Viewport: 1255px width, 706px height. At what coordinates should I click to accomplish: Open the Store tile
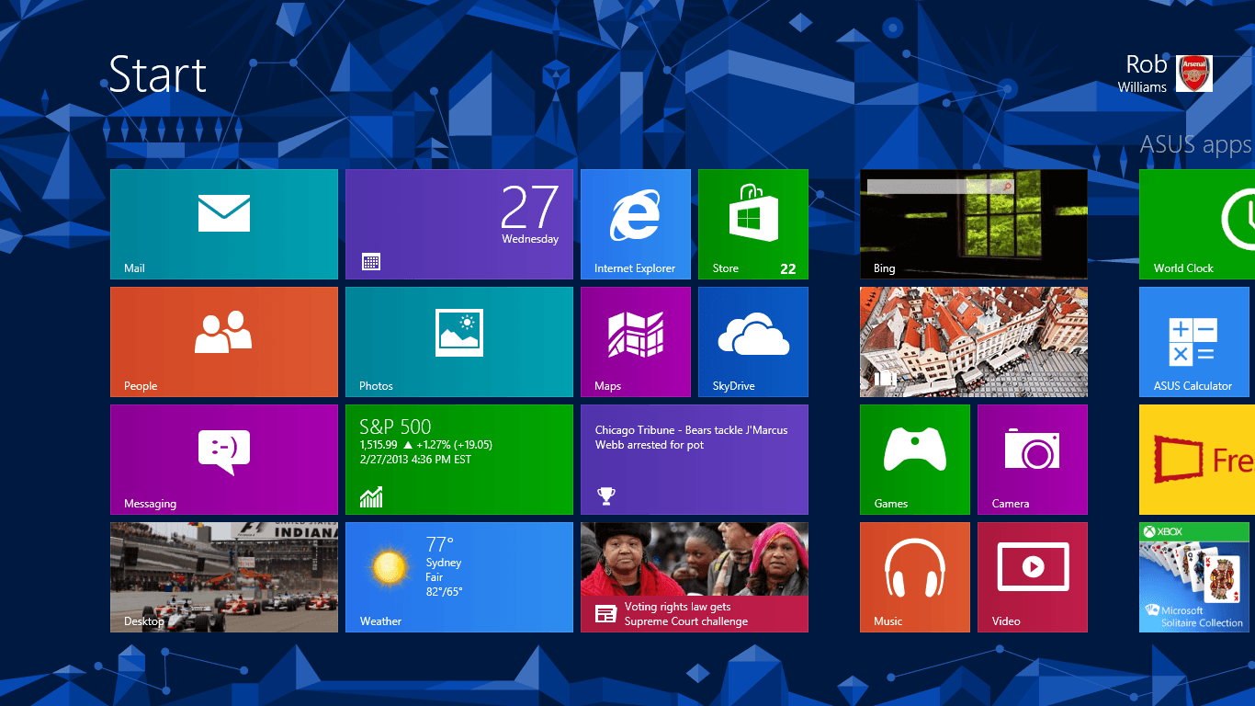753,224
